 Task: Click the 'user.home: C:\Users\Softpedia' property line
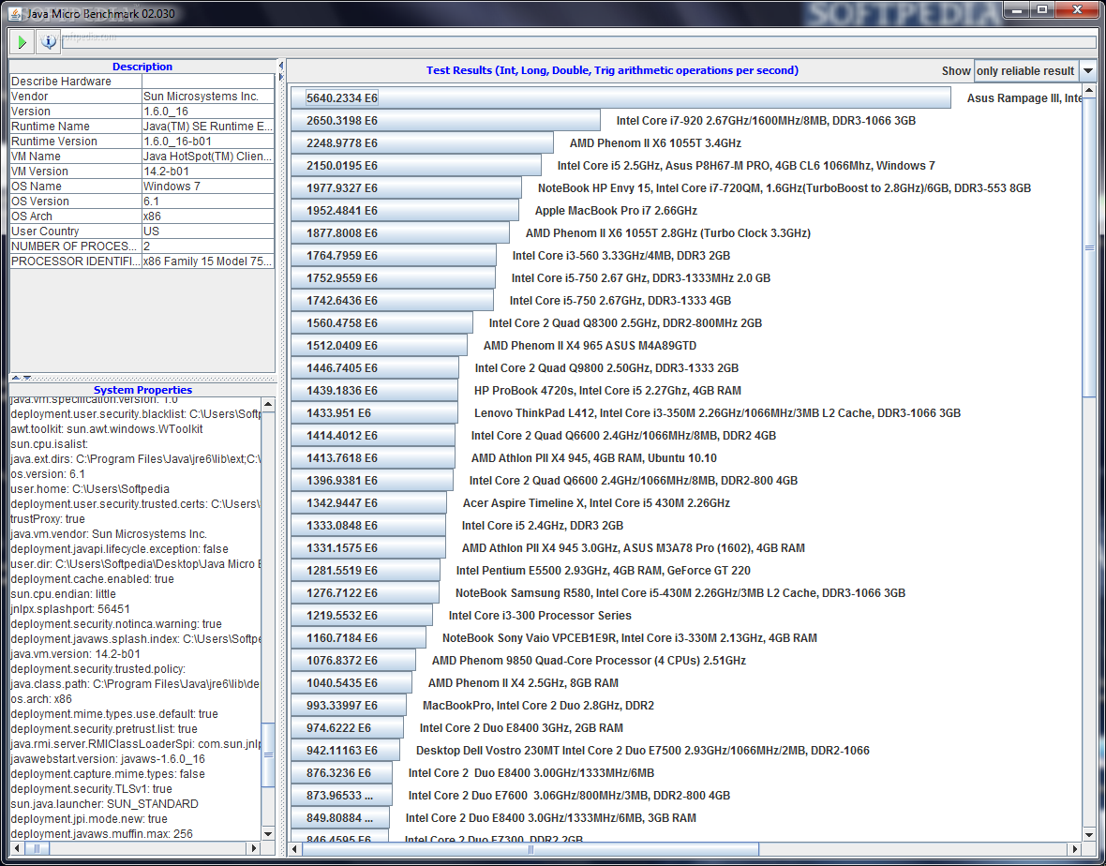tap(90, 488)
